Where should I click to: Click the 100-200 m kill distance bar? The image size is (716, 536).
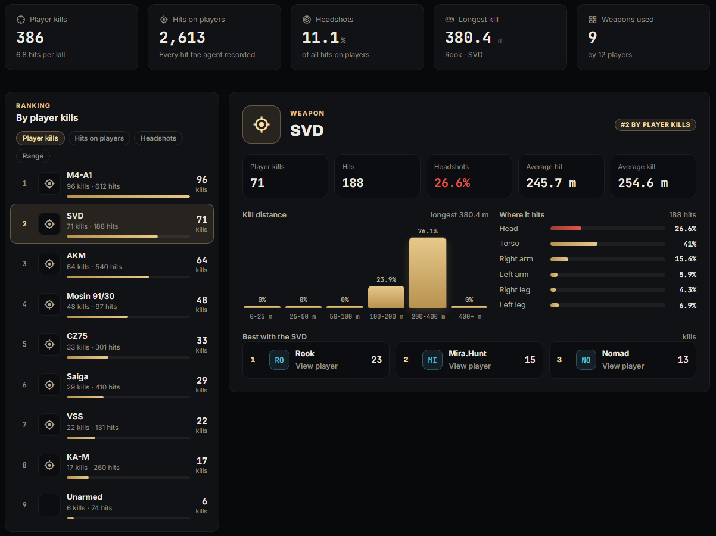[386, 297]
